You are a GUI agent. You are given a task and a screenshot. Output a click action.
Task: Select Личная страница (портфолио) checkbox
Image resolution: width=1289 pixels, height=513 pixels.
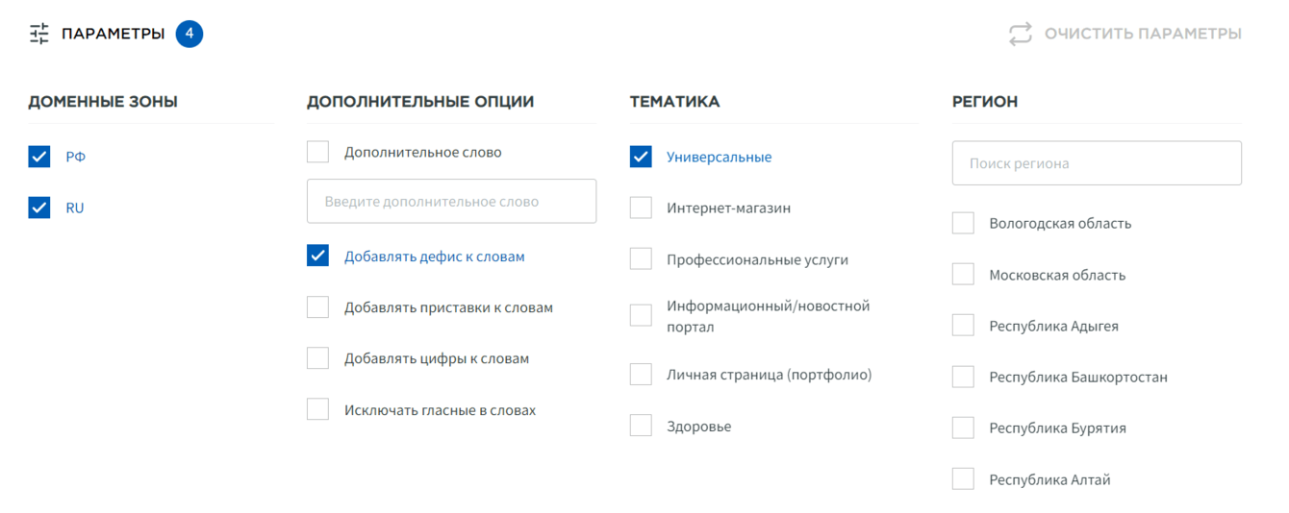point(642,375)
